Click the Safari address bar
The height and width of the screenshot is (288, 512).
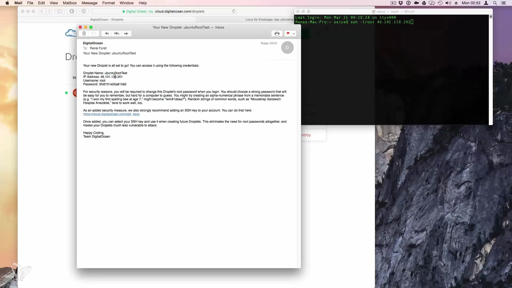tap(164, 11)
